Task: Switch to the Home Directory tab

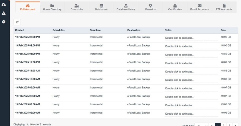Action: [x=52, y=7]
